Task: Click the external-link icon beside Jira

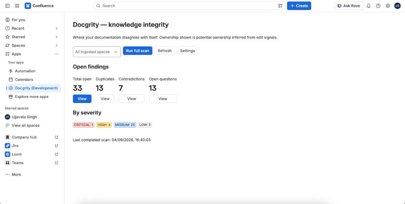Action: pos(56,146)
